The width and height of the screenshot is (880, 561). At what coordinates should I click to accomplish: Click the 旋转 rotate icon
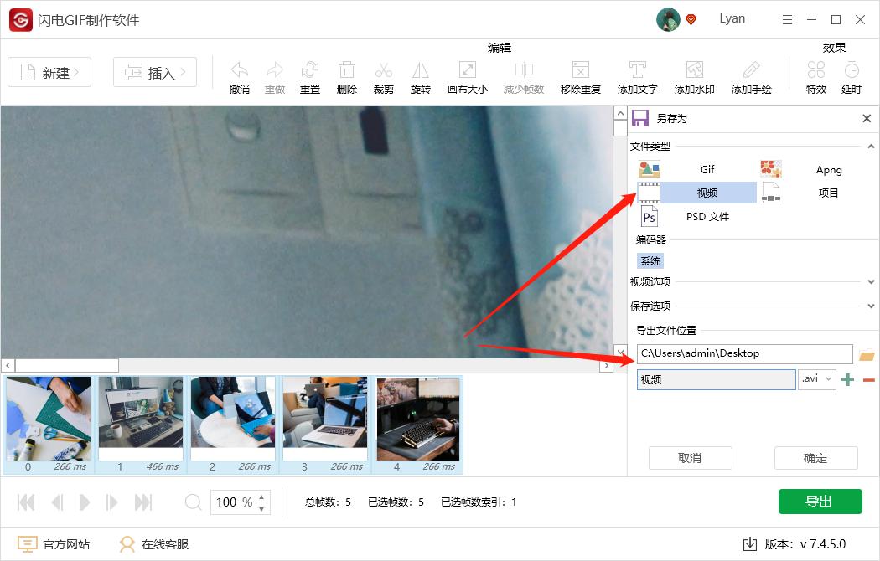pos(420,75)
